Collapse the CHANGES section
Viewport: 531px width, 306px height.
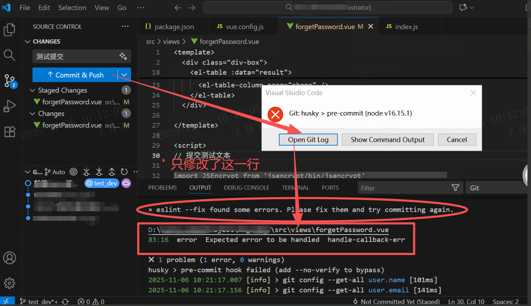[x=28, y=41]
